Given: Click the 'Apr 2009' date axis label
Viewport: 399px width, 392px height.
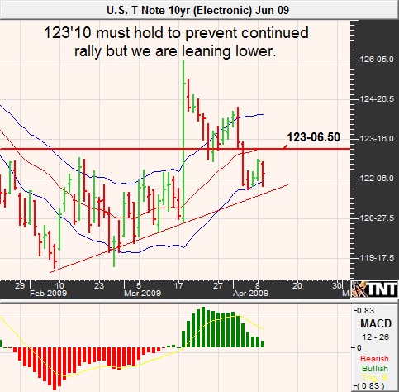Looking at the screenshot, I should pos(250,293).
